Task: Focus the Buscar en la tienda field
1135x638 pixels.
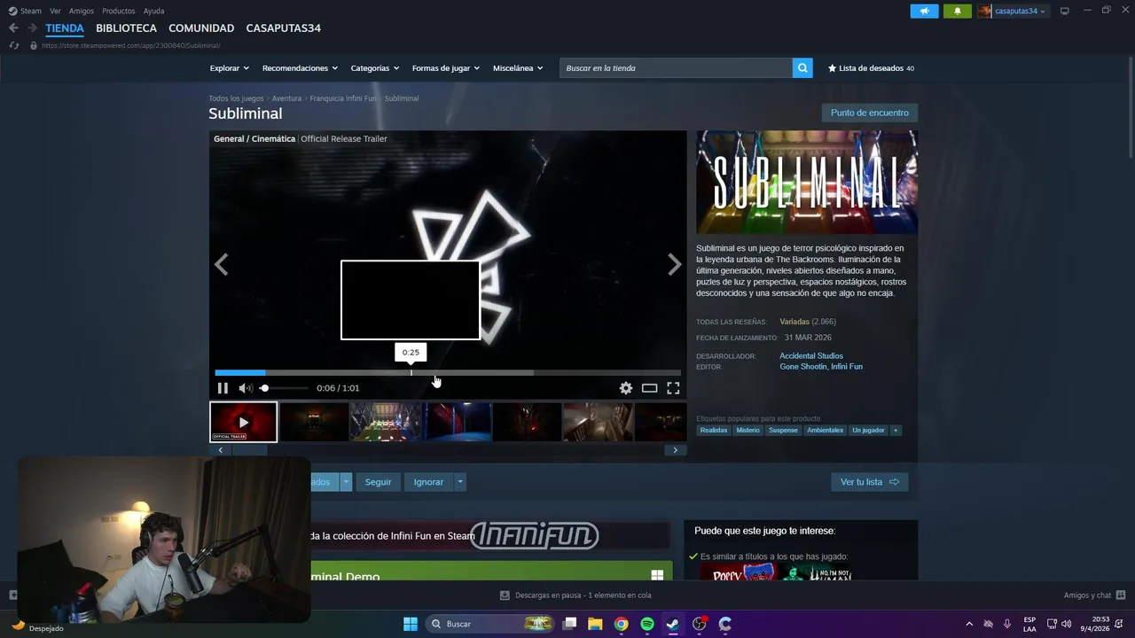Action: pos(676,68)
